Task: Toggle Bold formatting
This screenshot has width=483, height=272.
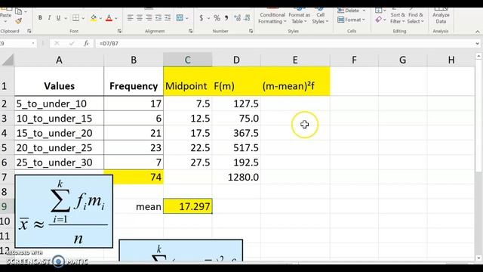Action: pyautogui.click(x=40, y=18)
